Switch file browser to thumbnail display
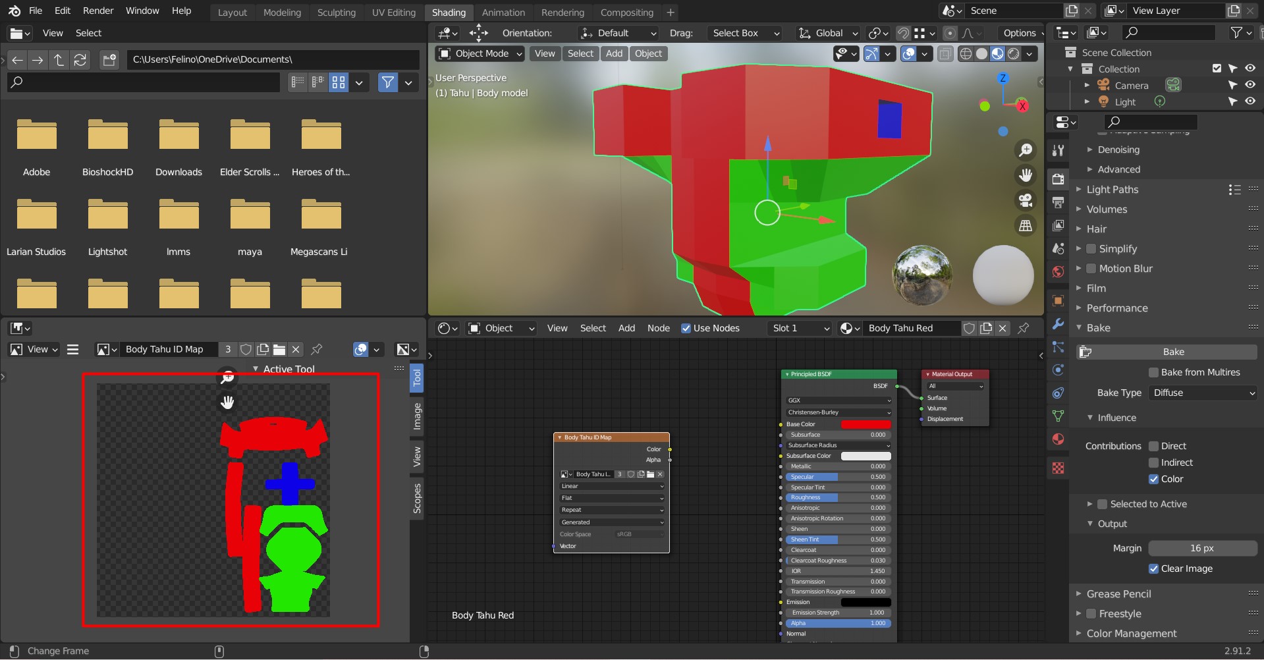1264x660 pixels. (339, 82)
